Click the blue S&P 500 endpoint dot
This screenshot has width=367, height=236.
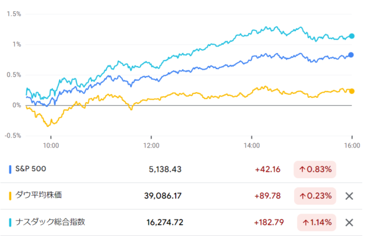[x=351, y=55]
